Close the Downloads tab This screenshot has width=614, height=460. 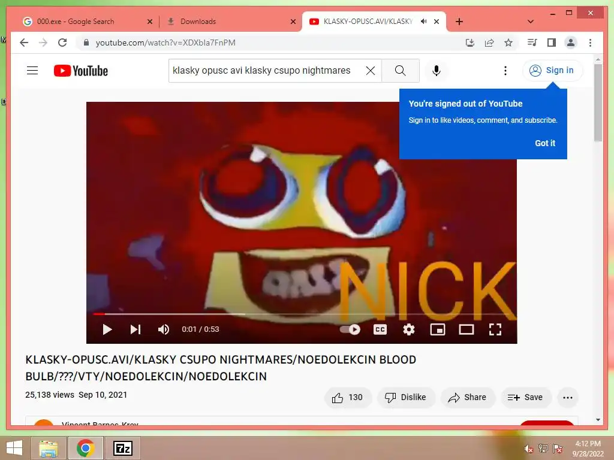tap(293, 22)
